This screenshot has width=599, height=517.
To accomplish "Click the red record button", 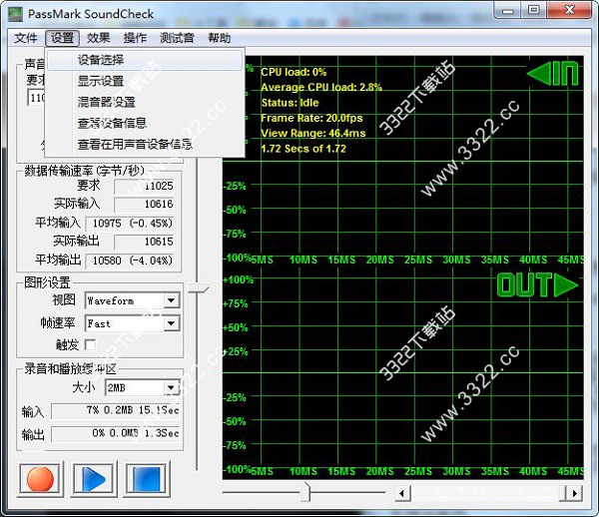I will [x=41, y=479].
